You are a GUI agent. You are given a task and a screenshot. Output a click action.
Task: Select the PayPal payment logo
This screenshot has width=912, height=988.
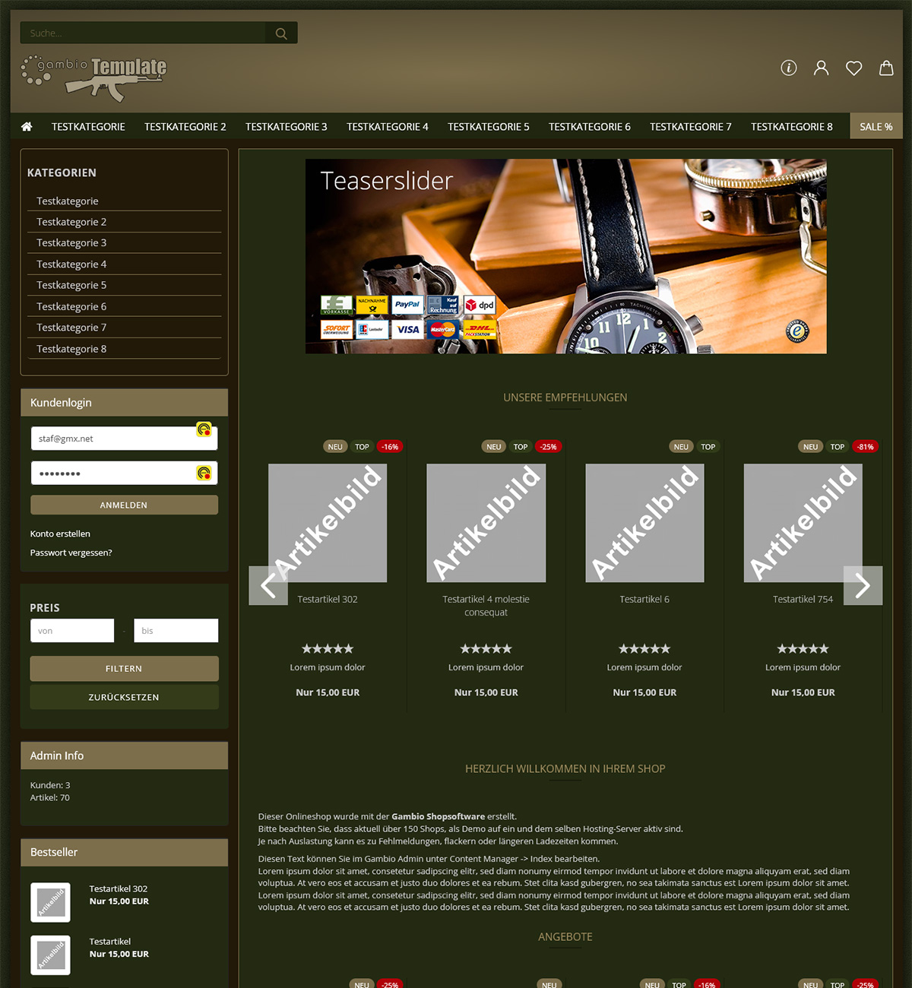(x=407, y=305)
